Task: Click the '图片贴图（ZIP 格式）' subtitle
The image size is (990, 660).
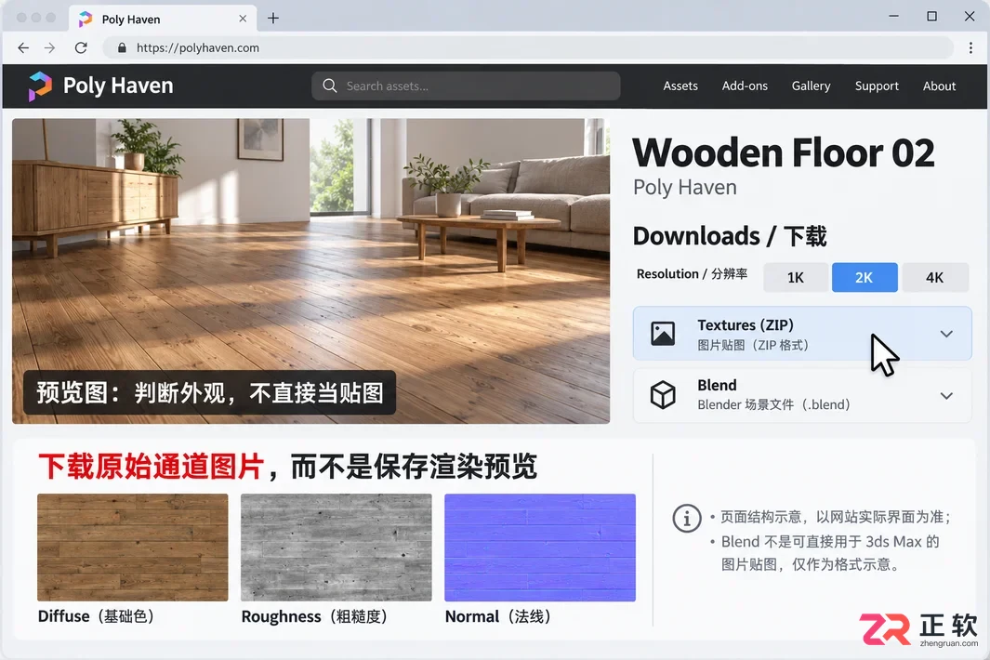Action: click(x=753, y=345)
